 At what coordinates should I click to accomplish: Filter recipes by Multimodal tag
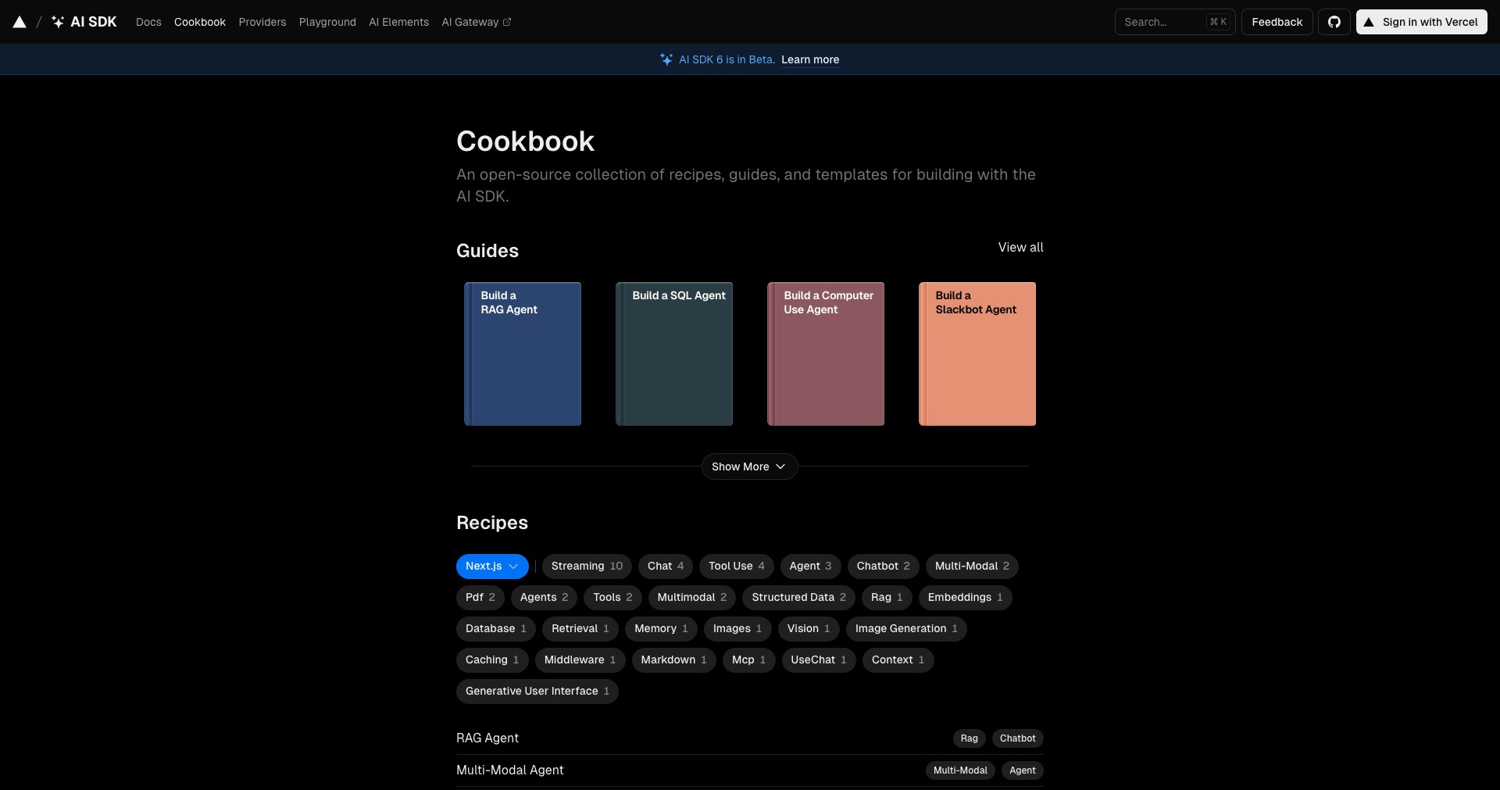click(x=691, y=598)
